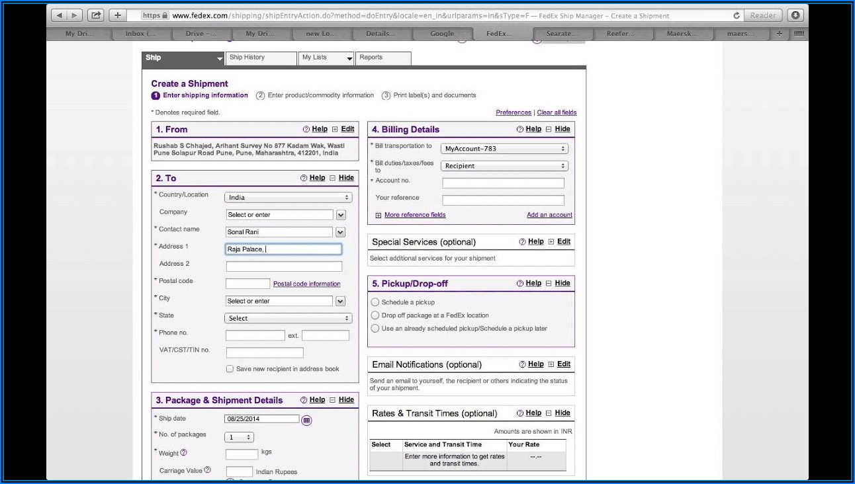Expand Bill transportation to MyAccount dropdown
Viewport: 855px width, 484px height.
[x=506, y=149]
